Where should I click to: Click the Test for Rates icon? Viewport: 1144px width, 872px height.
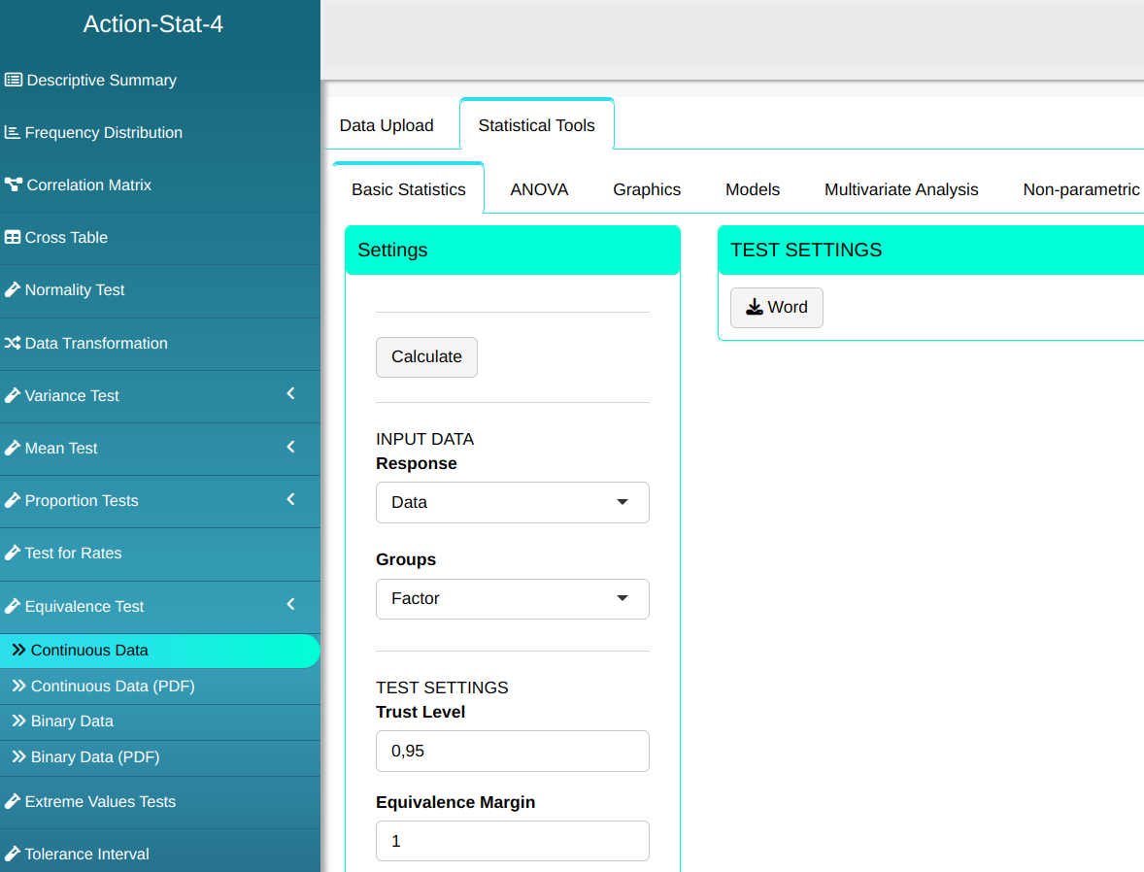(13, 553)
